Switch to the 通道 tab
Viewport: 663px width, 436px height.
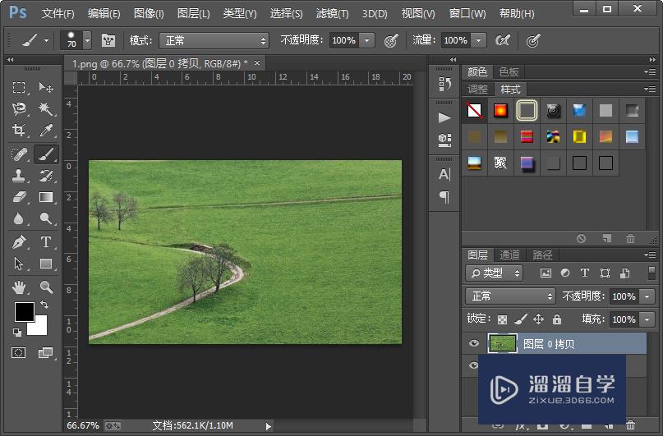pyautogui.click(x=510, y=255)
